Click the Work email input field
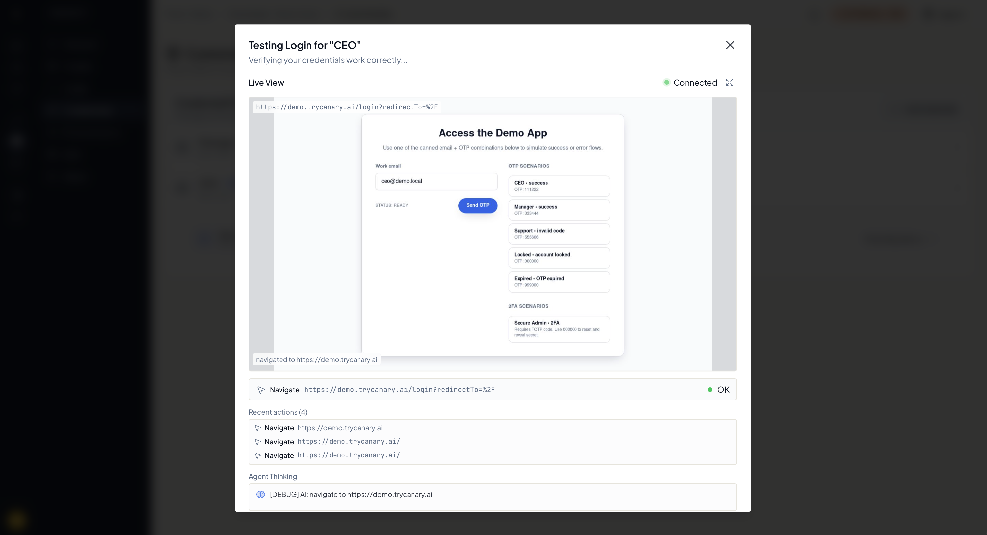The image size is (987, 535). click(437, 181)
